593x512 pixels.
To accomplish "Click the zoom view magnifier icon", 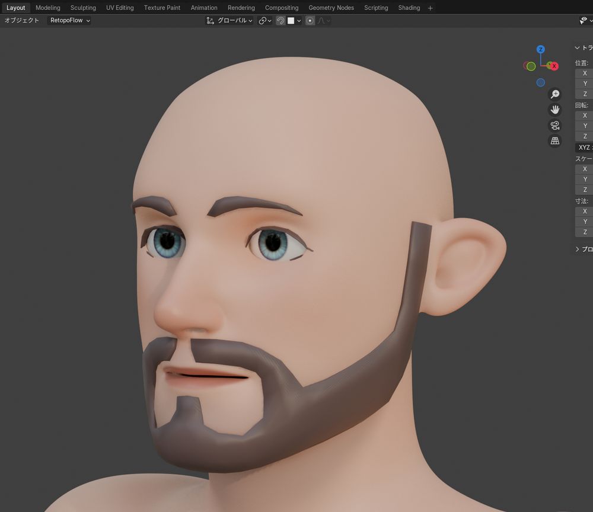I will click(x=555, y=94).
